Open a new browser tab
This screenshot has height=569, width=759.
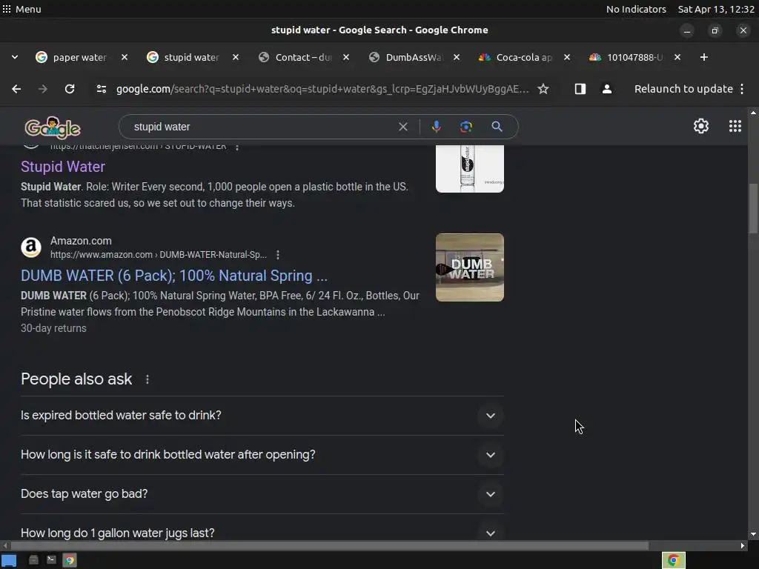coord(704,57)
